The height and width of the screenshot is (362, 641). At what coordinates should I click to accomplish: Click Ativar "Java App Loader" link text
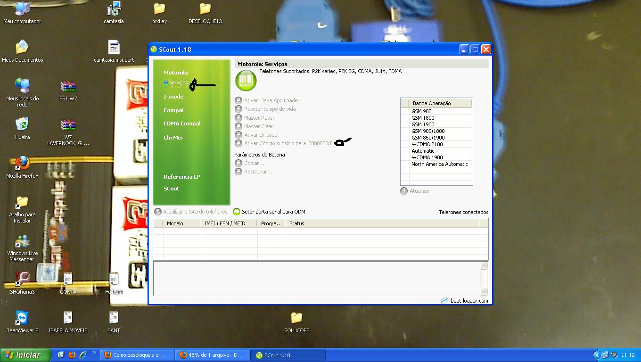pos(272,100)
